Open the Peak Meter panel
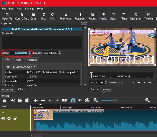The height and width of the screenshot is (137, 157). (x=66, y=16)
